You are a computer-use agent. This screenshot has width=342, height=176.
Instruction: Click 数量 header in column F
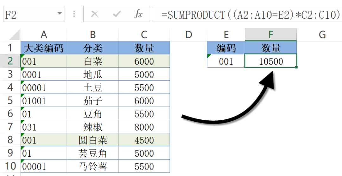click(271, 48)
